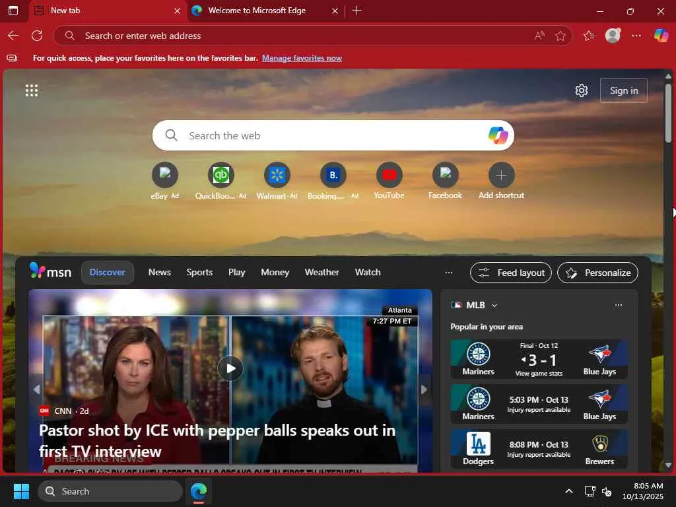This screenshot has width=676, height=507.
Task: Go to next story with right arrow
Action: (424, 389)
